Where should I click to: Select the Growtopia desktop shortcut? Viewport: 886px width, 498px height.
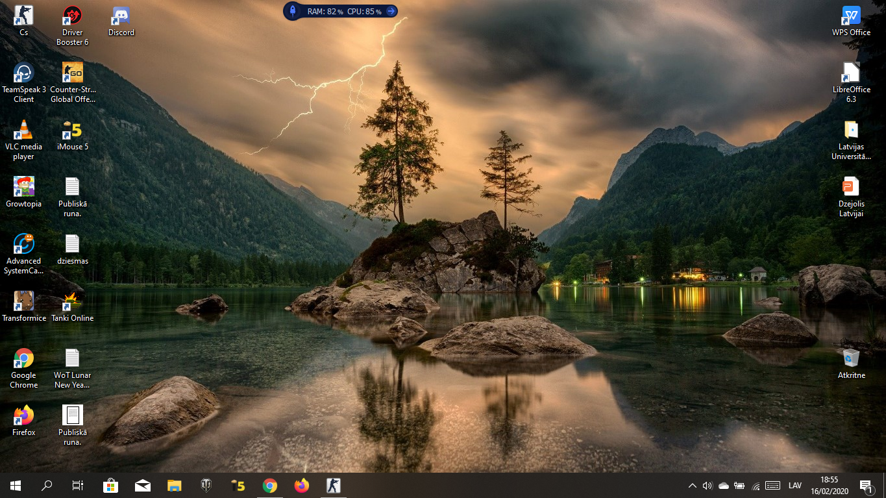click(24, 192)
